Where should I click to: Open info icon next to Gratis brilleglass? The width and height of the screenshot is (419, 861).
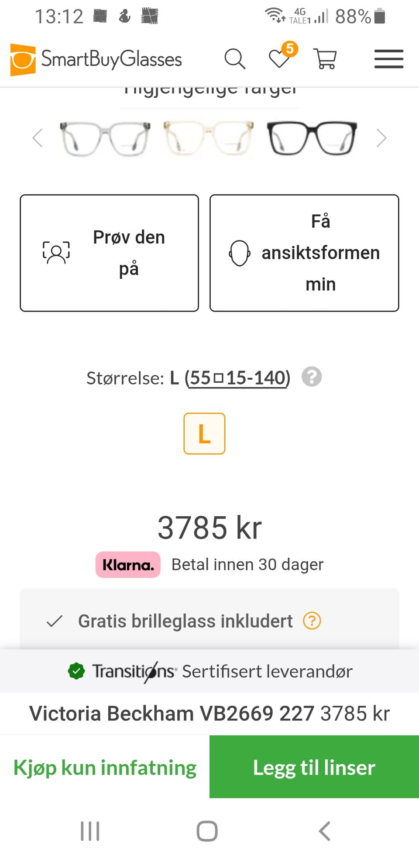[312, 621]
